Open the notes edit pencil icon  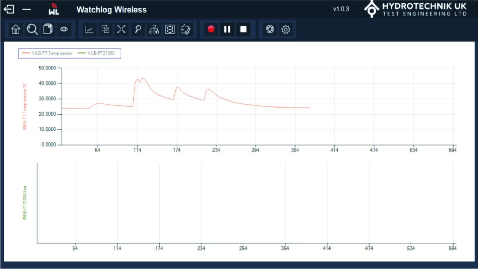pyautogui.click(x=186, y=30)
